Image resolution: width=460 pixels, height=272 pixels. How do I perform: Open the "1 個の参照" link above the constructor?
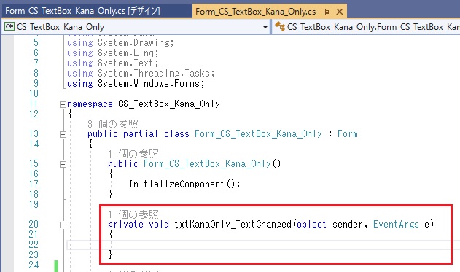point(133,154)
